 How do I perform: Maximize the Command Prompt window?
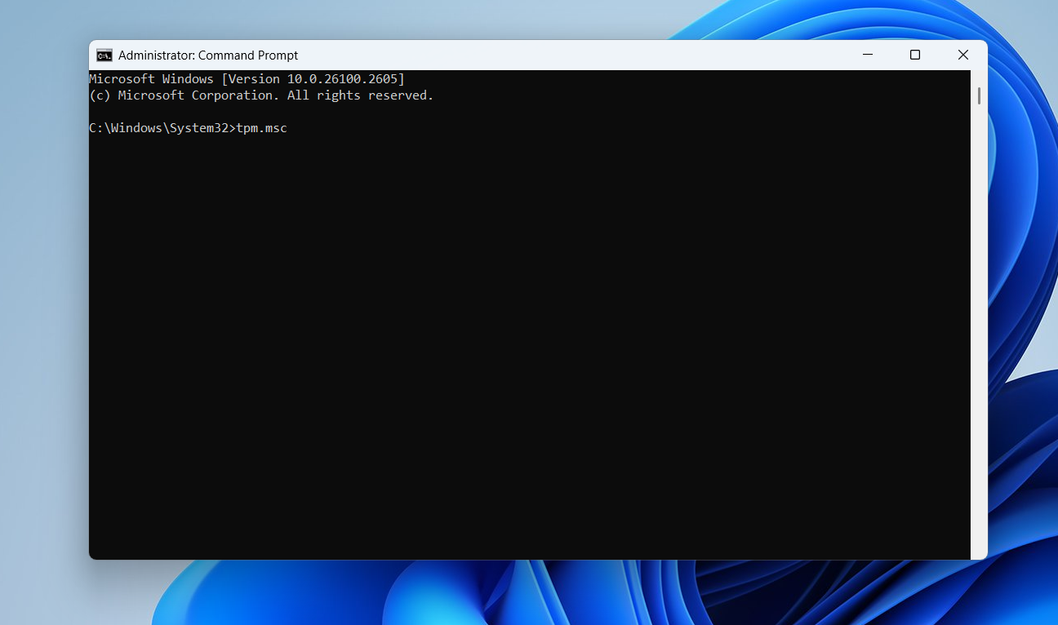tap(915, 55)
